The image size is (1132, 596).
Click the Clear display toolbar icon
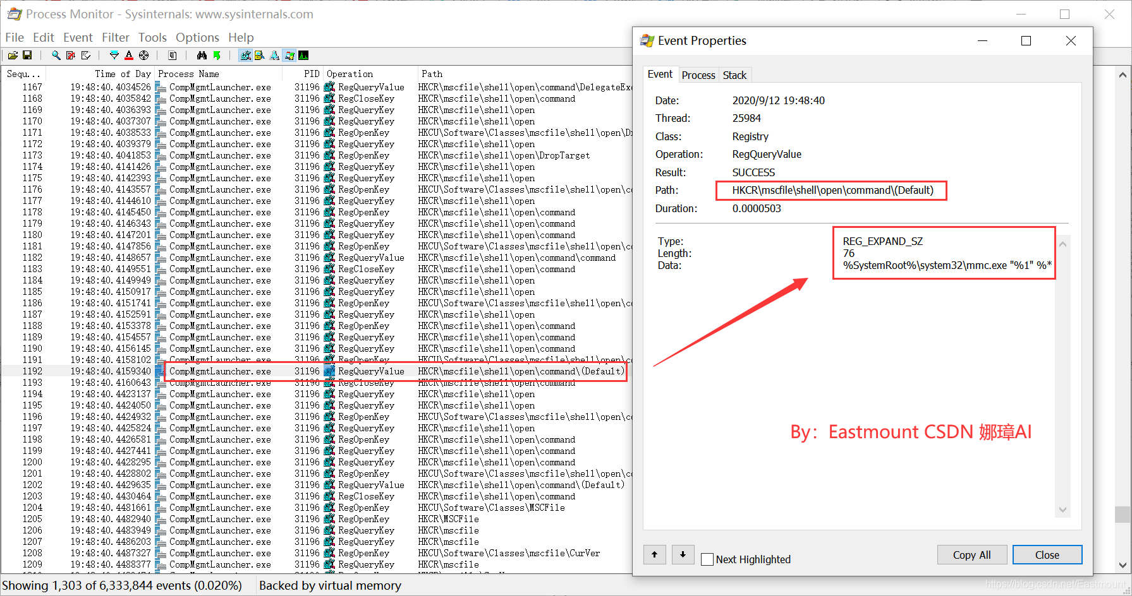tap(85, 56)
